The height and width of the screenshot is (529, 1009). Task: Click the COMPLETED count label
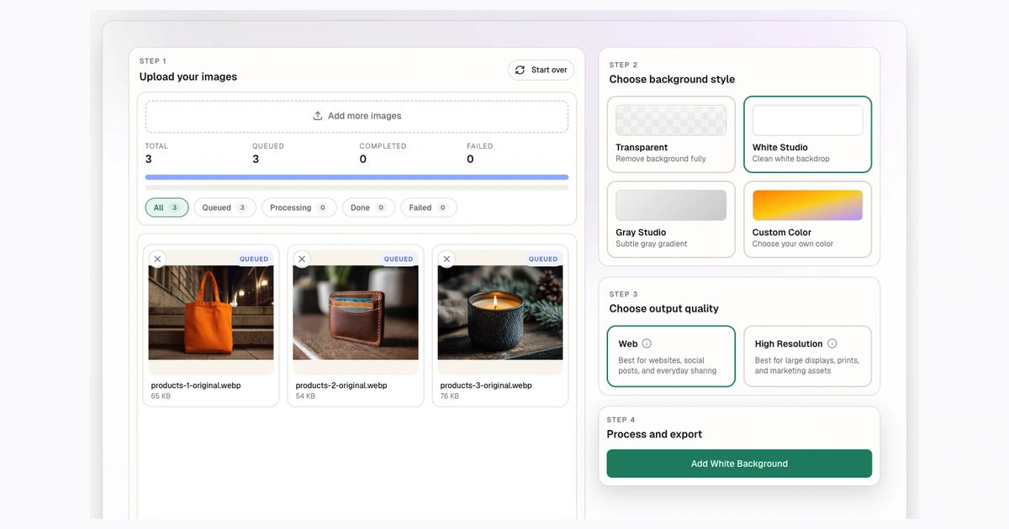pos(383,146)
